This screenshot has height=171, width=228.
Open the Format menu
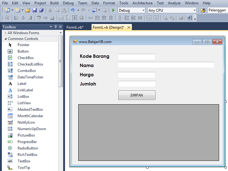click(109, 3)
